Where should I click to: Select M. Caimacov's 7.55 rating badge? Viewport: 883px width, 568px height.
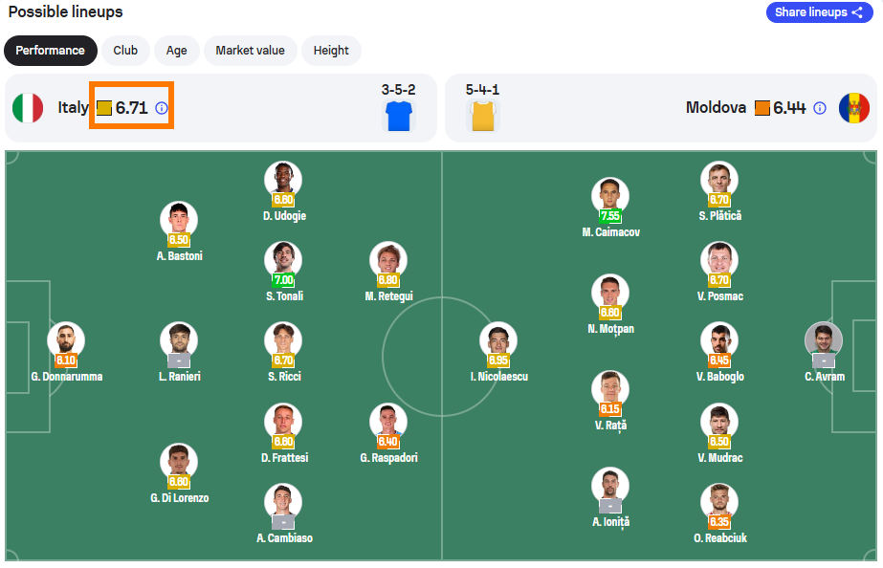610,215
